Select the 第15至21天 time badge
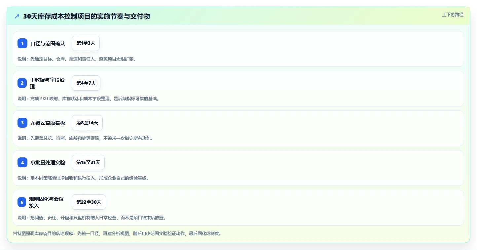The image size is (477, 250). click(88, 162)
